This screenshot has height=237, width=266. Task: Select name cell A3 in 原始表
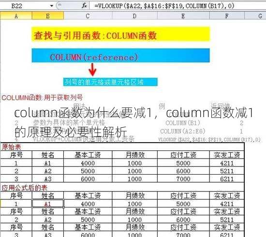click(48, 178)
